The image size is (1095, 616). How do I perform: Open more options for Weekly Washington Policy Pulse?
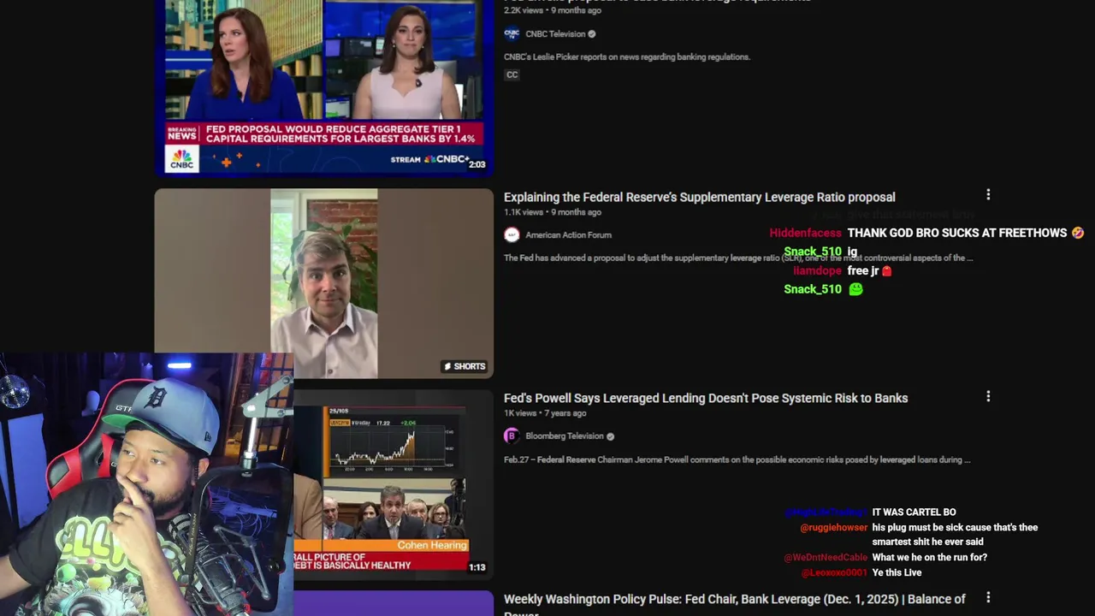point(988,597)
